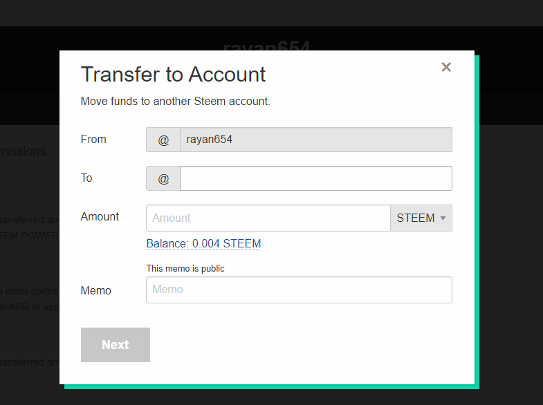Close the Transfer to Account dialog
The width and height of the screenshot is (543, 405).
(x=446, y=67)
